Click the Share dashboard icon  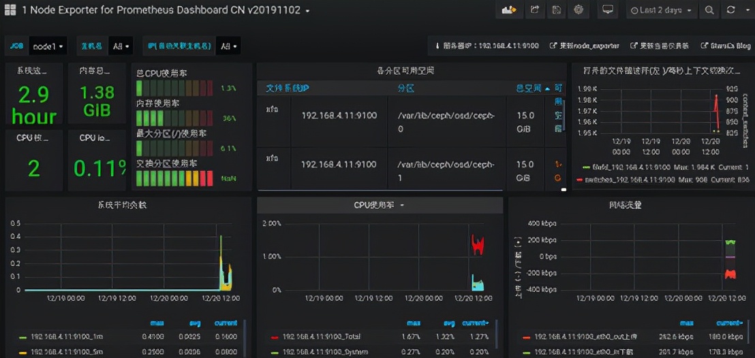[x=535, y=10]
